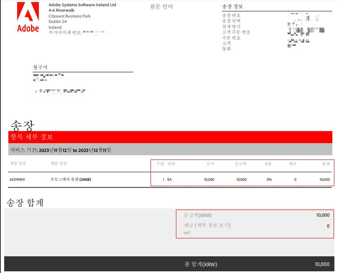Click the 'VAT' label in the summary

coord(187,233)
